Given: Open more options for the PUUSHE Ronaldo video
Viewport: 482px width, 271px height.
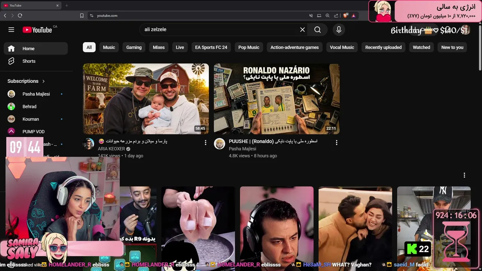Looking at the screenshot, I should (x=337, y=142).
